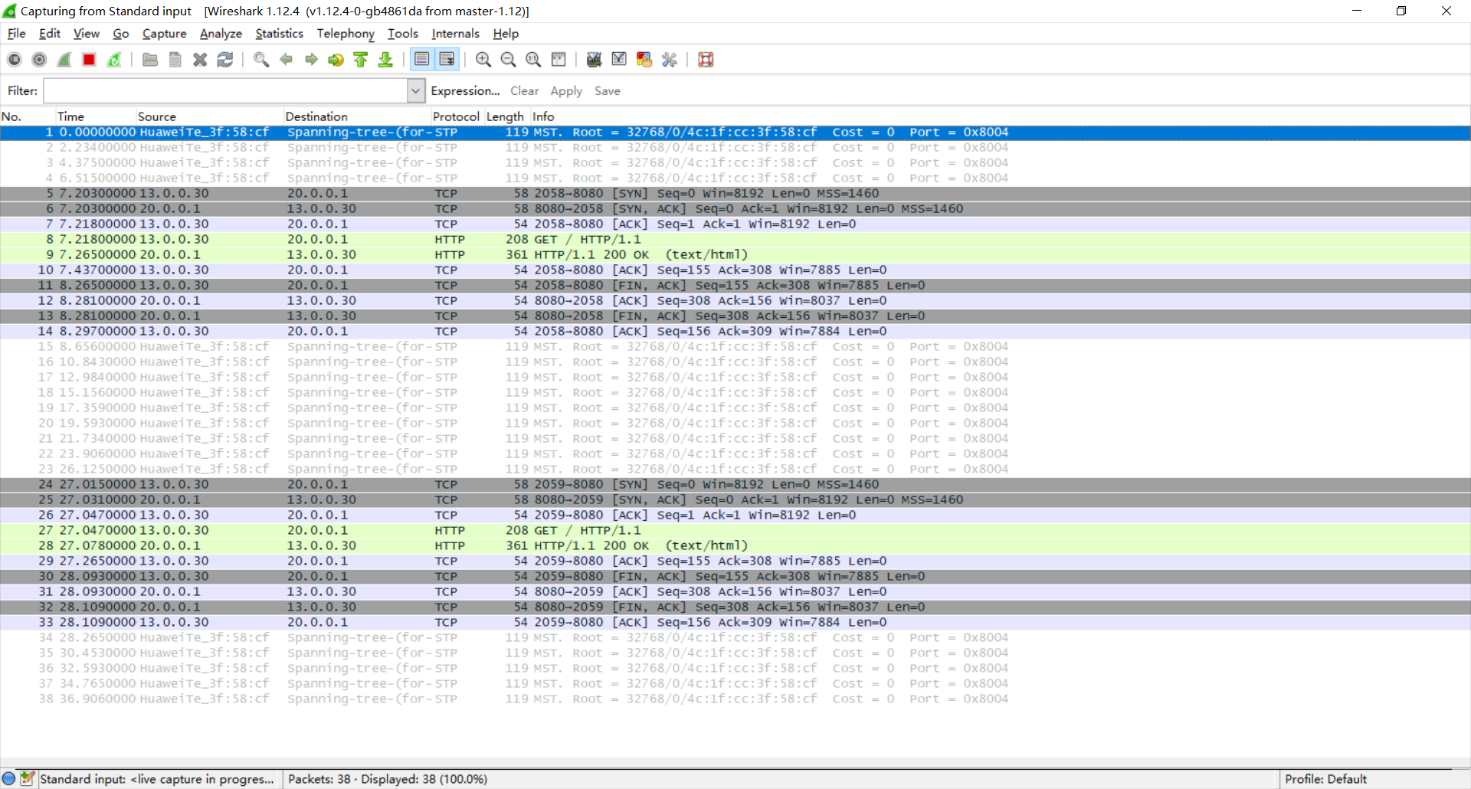
Task: Sort packets by the Protocol column
Action: click(x=456, y=116)
